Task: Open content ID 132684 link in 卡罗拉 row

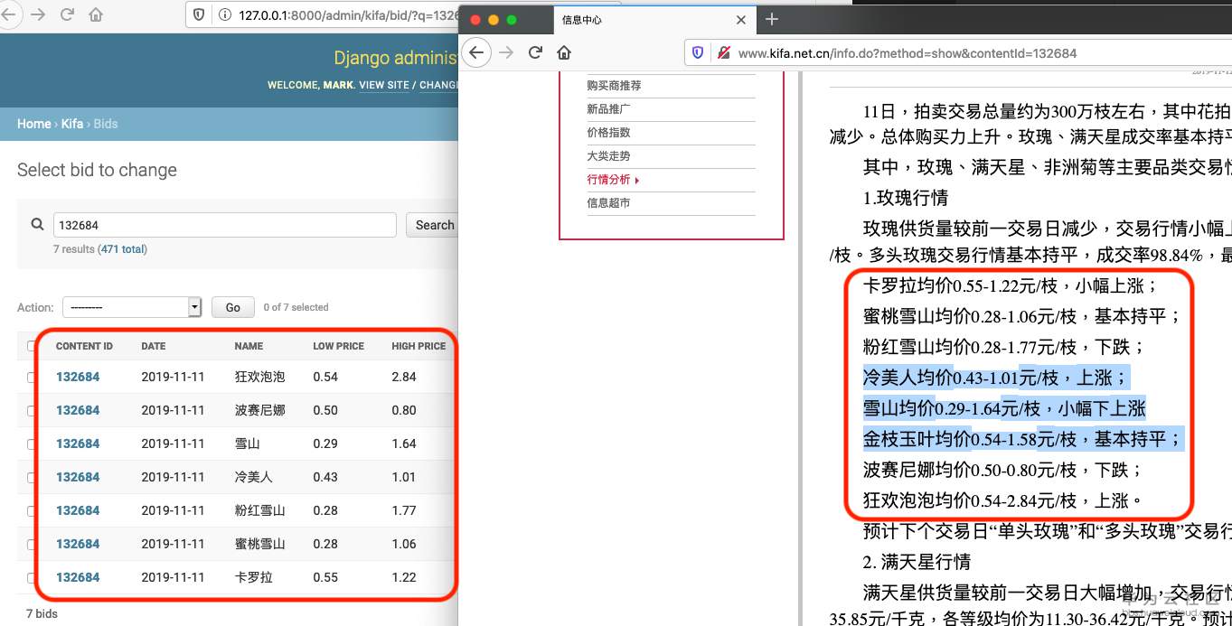Action: point(78,577)
